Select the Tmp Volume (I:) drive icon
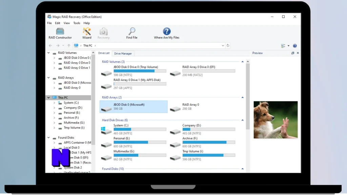The height and width of the screenshot is (195, 347). (x=175, y=158)
